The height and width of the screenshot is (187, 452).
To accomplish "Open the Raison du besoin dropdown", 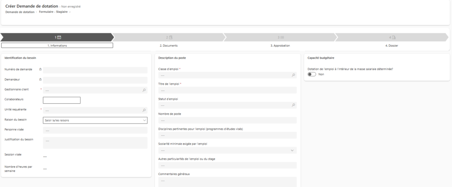I will [x=144, y=120].
